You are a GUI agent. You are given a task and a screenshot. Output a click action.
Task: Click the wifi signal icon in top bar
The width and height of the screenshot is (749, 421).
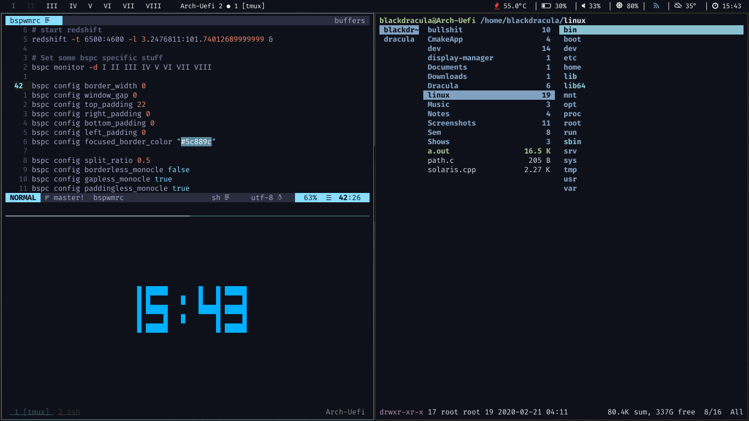(x=656, y=6)
